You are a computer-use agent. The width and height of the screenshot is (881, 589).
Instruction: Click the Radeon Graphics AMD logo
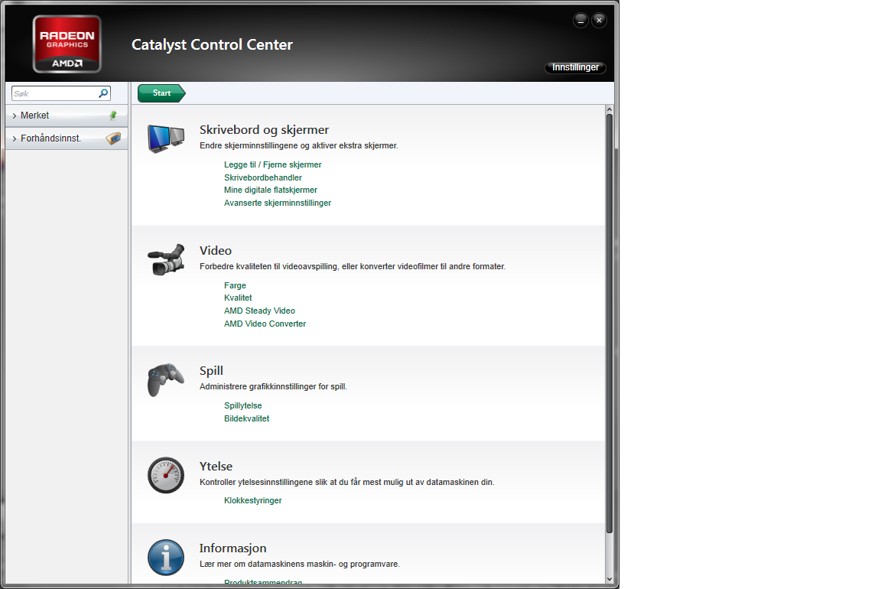coord(67,44)
